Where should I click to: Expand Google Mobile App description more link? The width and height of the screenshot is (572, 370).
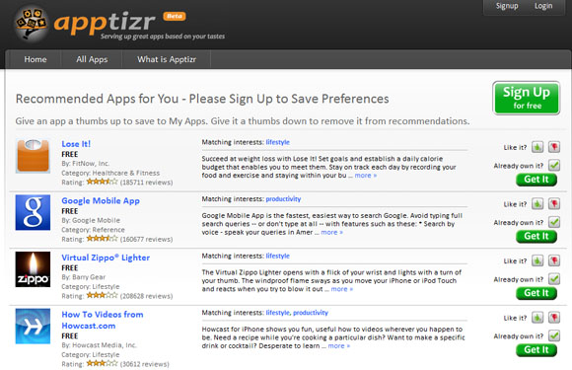coord(331,233)
